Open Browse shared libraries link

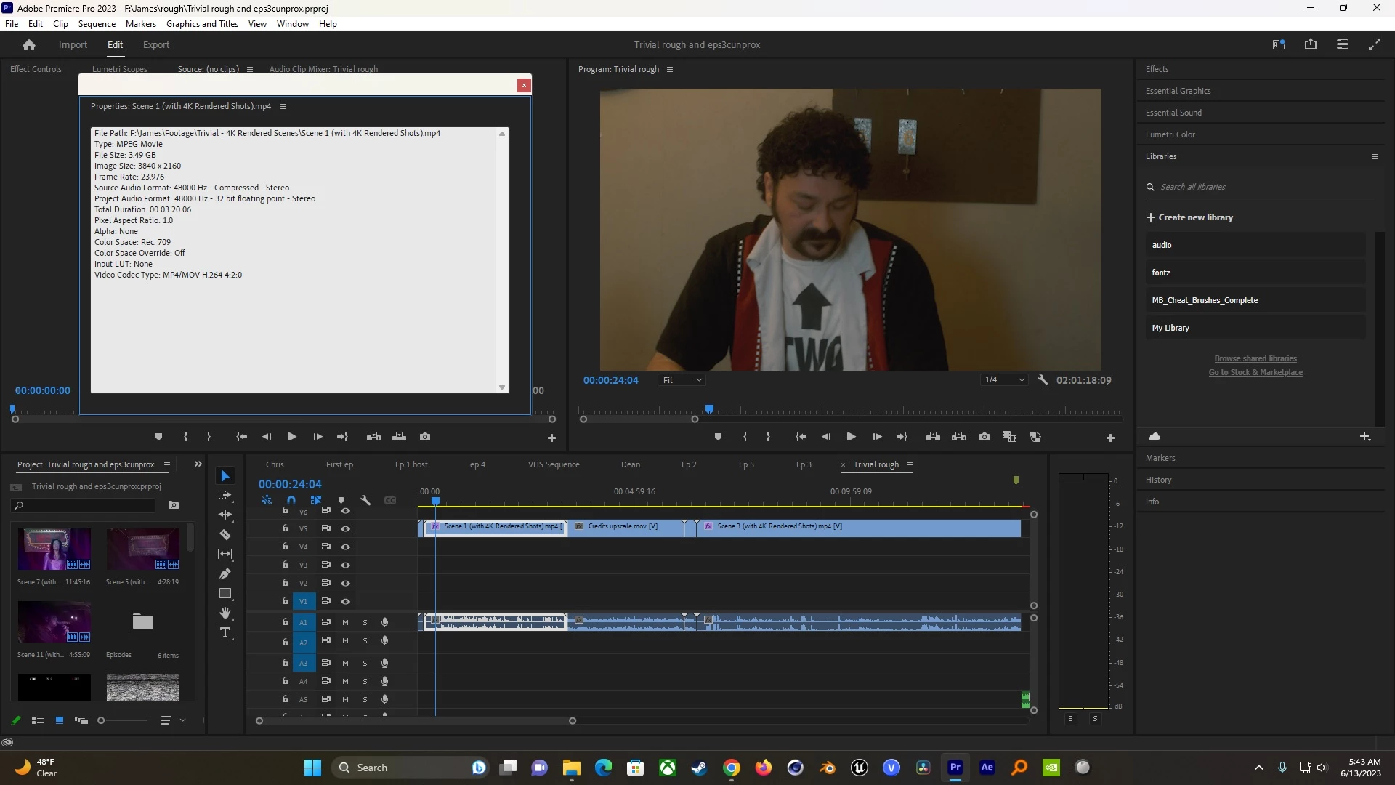coord(1255,358)
